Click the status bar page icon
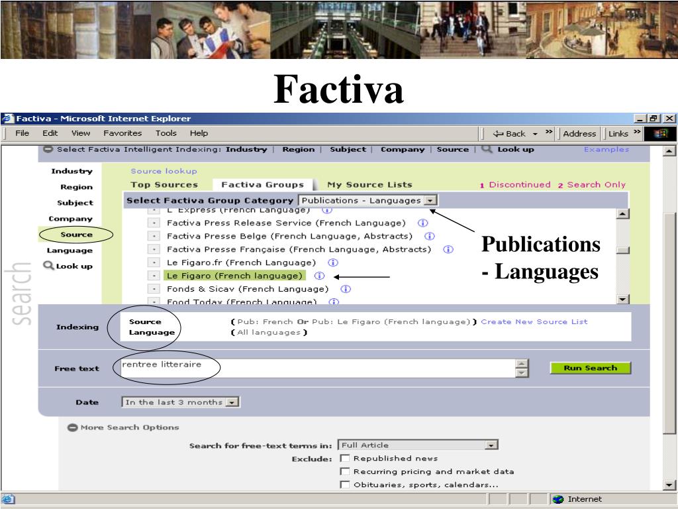Image resolution: width=678 pixels, height=509 pixels. click(x=8, y=499)
